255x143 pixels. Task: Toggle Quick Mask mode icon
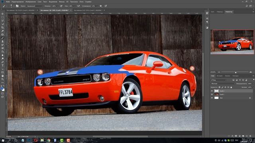tap(2, 93)
